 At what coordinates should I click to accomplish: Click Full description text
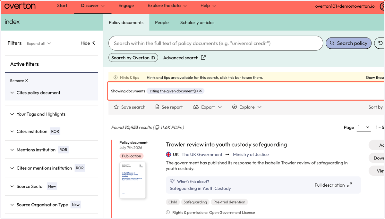pyautogui.click(x=329, y=185)
